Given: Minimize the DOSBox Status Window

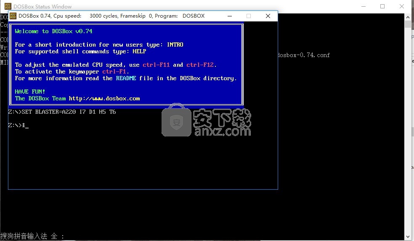Looking at the screenshot, I should [363, 6].
